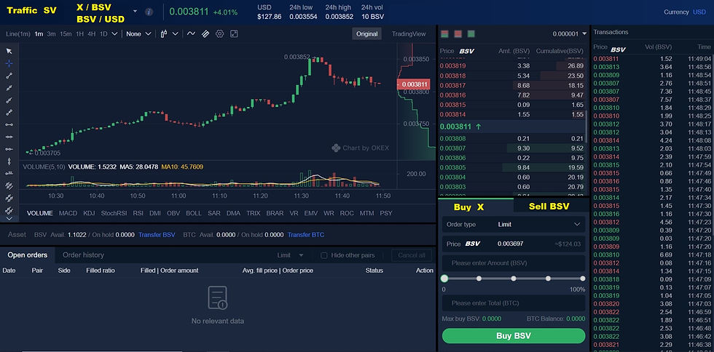Image resolution: width=714 pixels, height=352 pixels.
Task: Focus the 'Please enter Total (BTC)' field
Action: point(514,303)
